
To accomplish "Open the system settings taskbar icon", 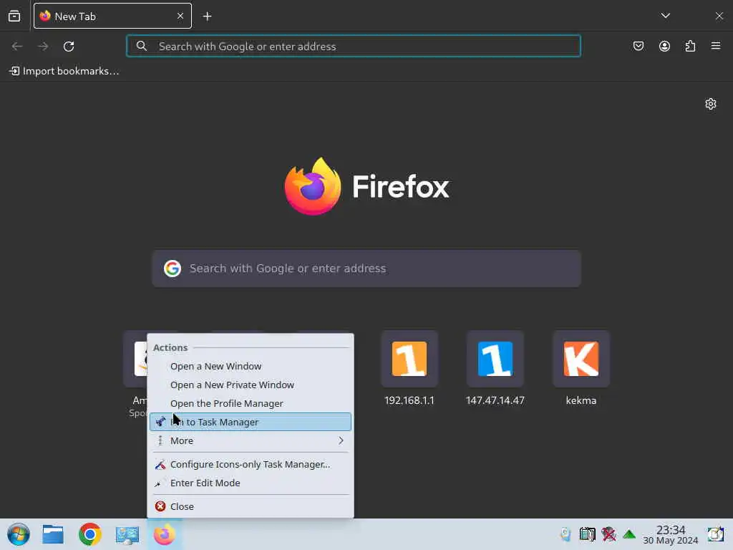I will click(127, 534).
